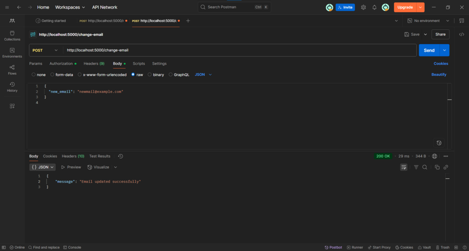Open the POST method dropdown
Viewport: 469px width, 251px height.
45,50
